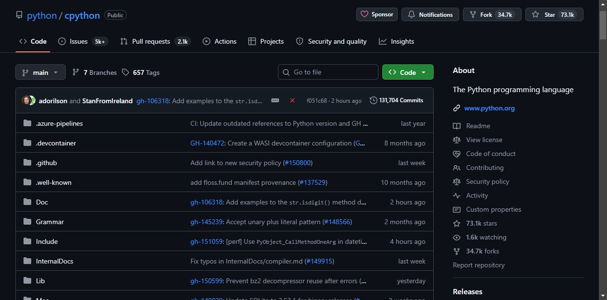
Task: Open commit hash f051c68
Action: pos(316,101)
